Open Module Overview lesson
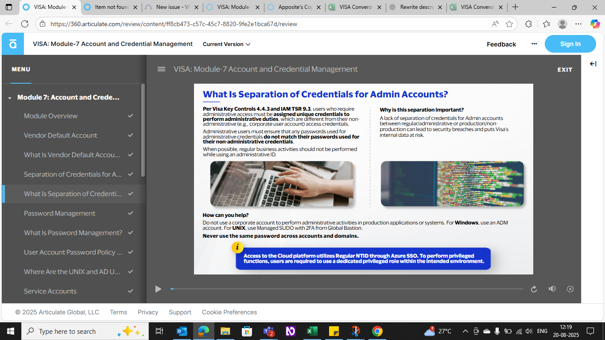 coord(74,116)
